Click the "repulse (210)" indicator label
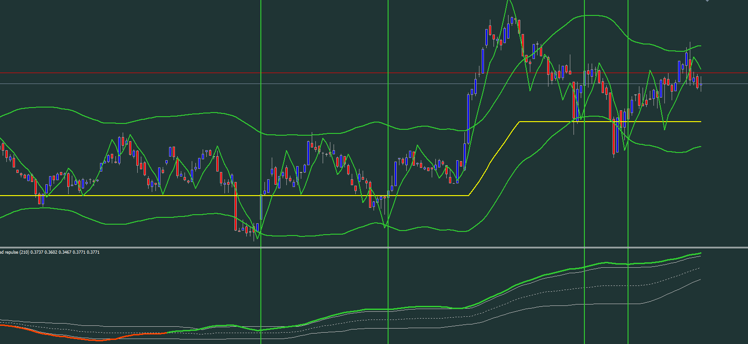 (x=17, y=252)
